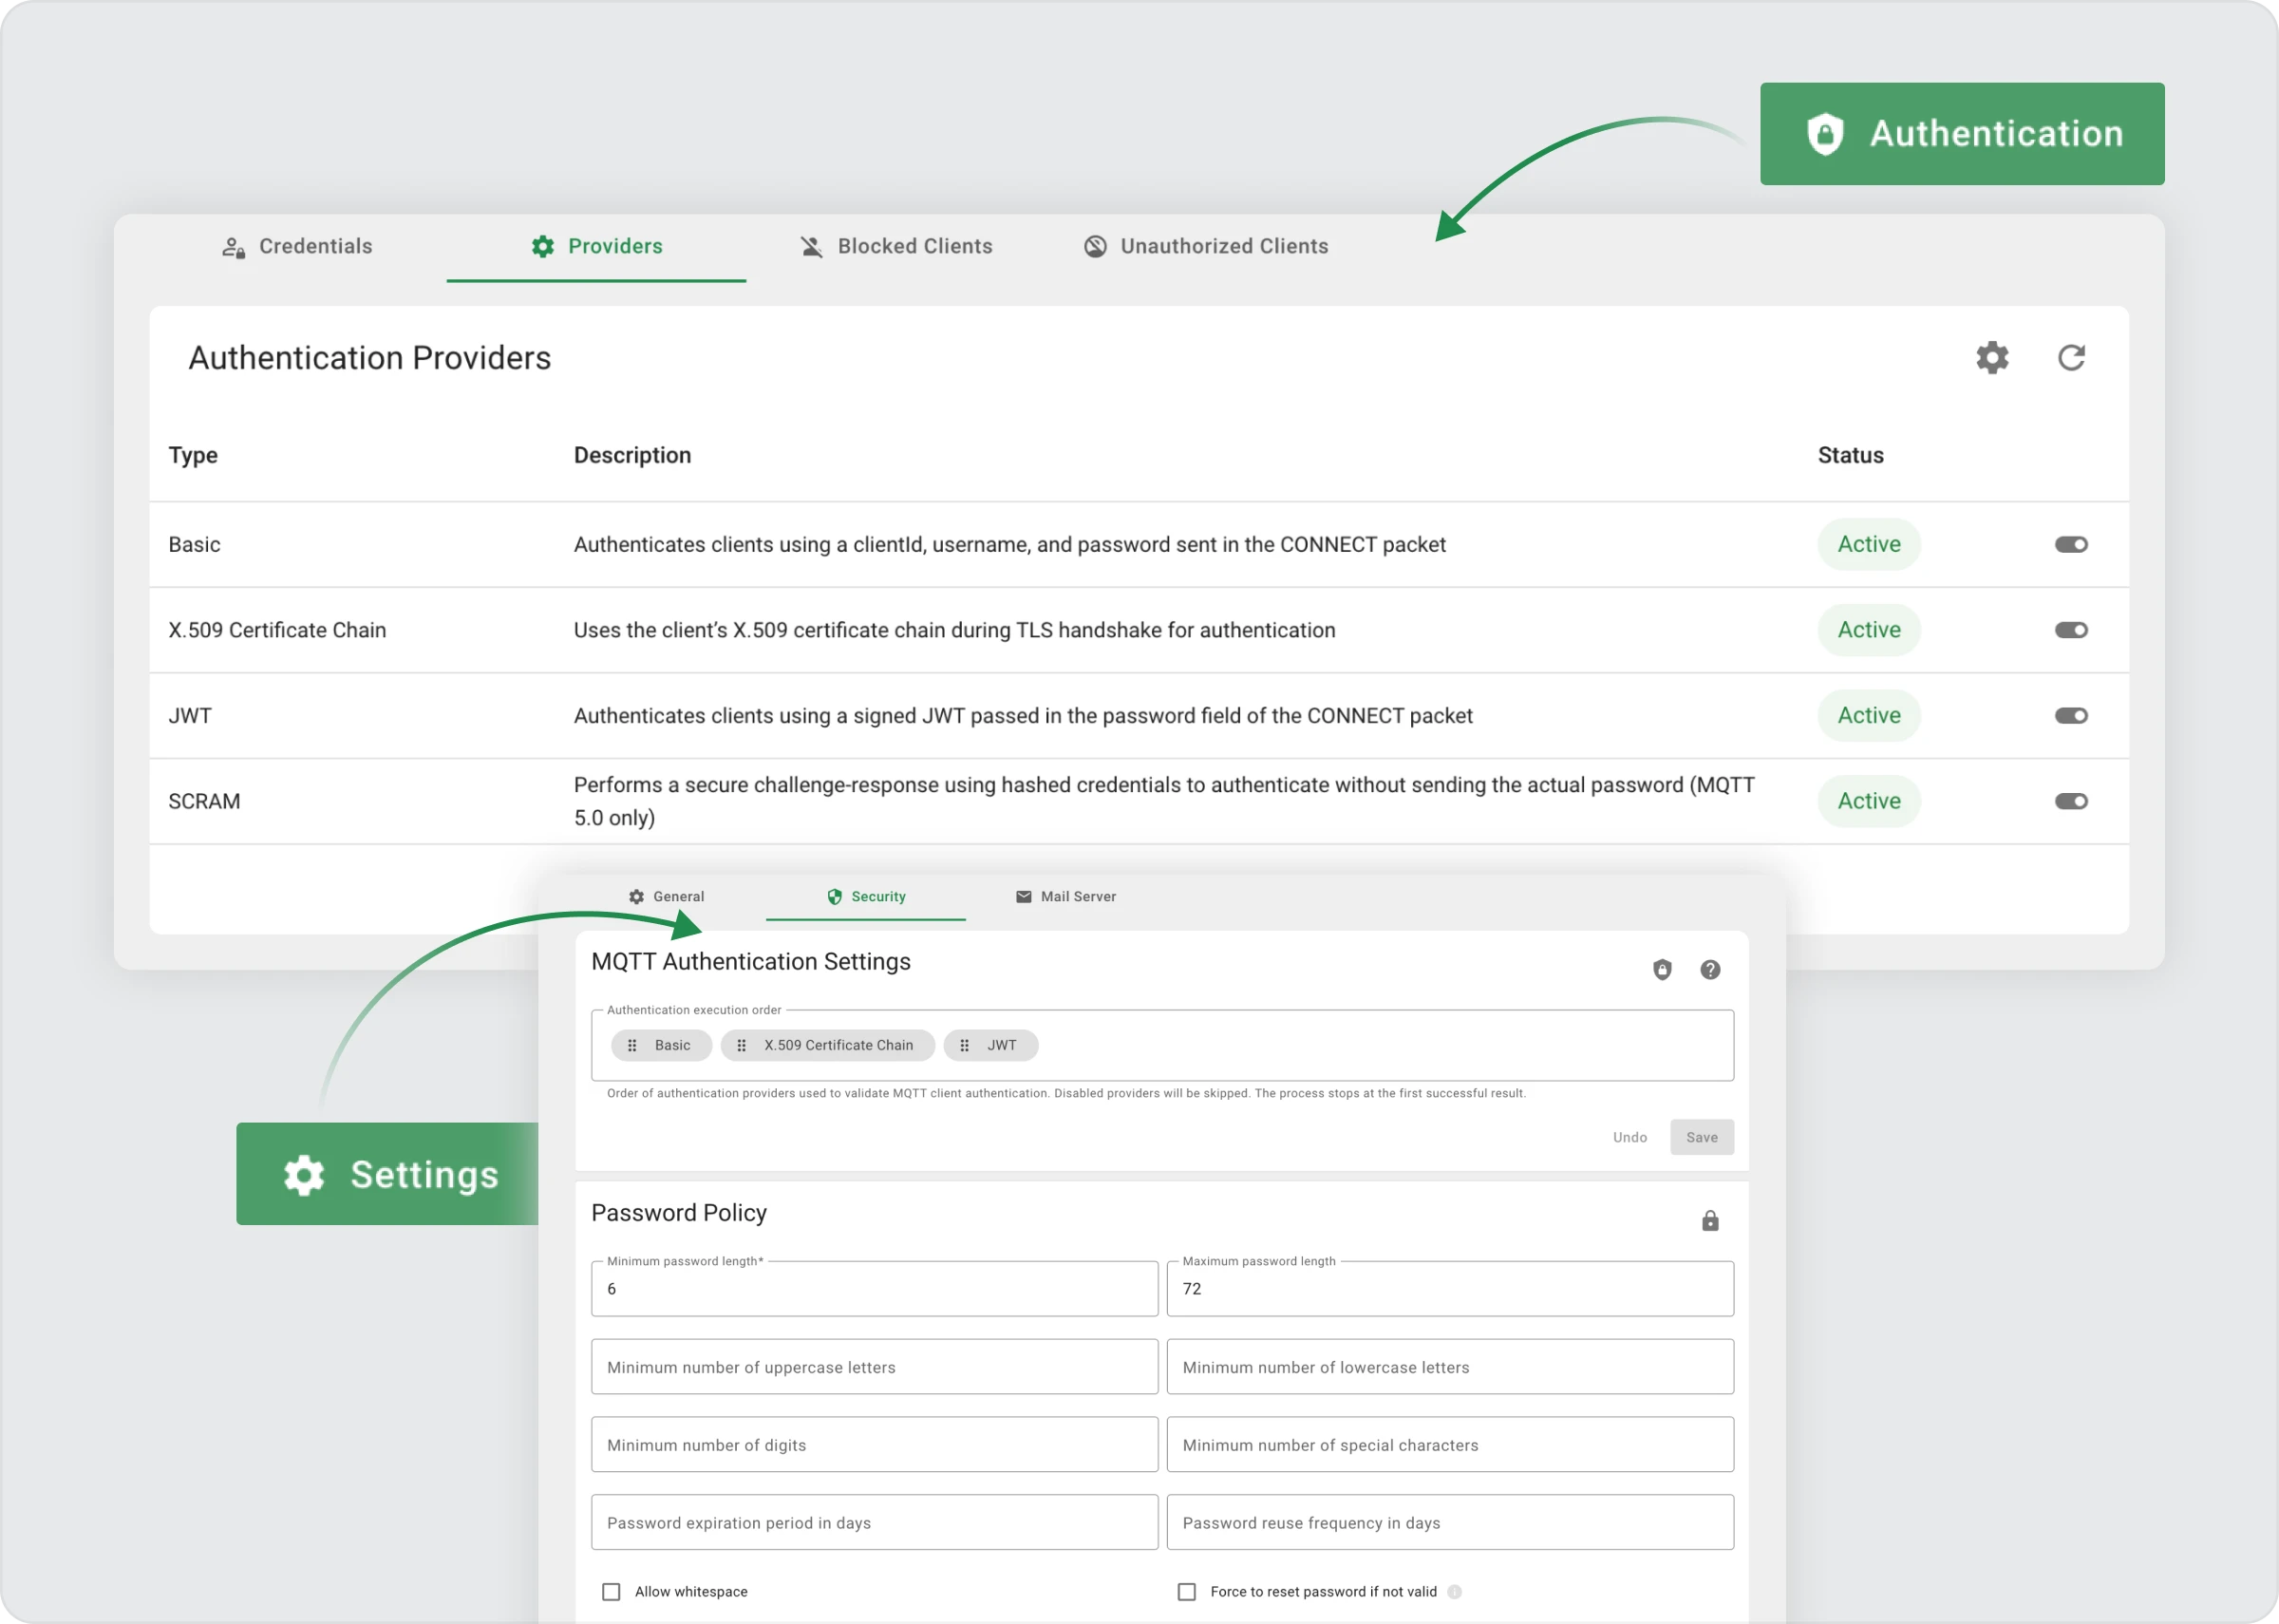Click the Minimum password length field

(874, 1289)
